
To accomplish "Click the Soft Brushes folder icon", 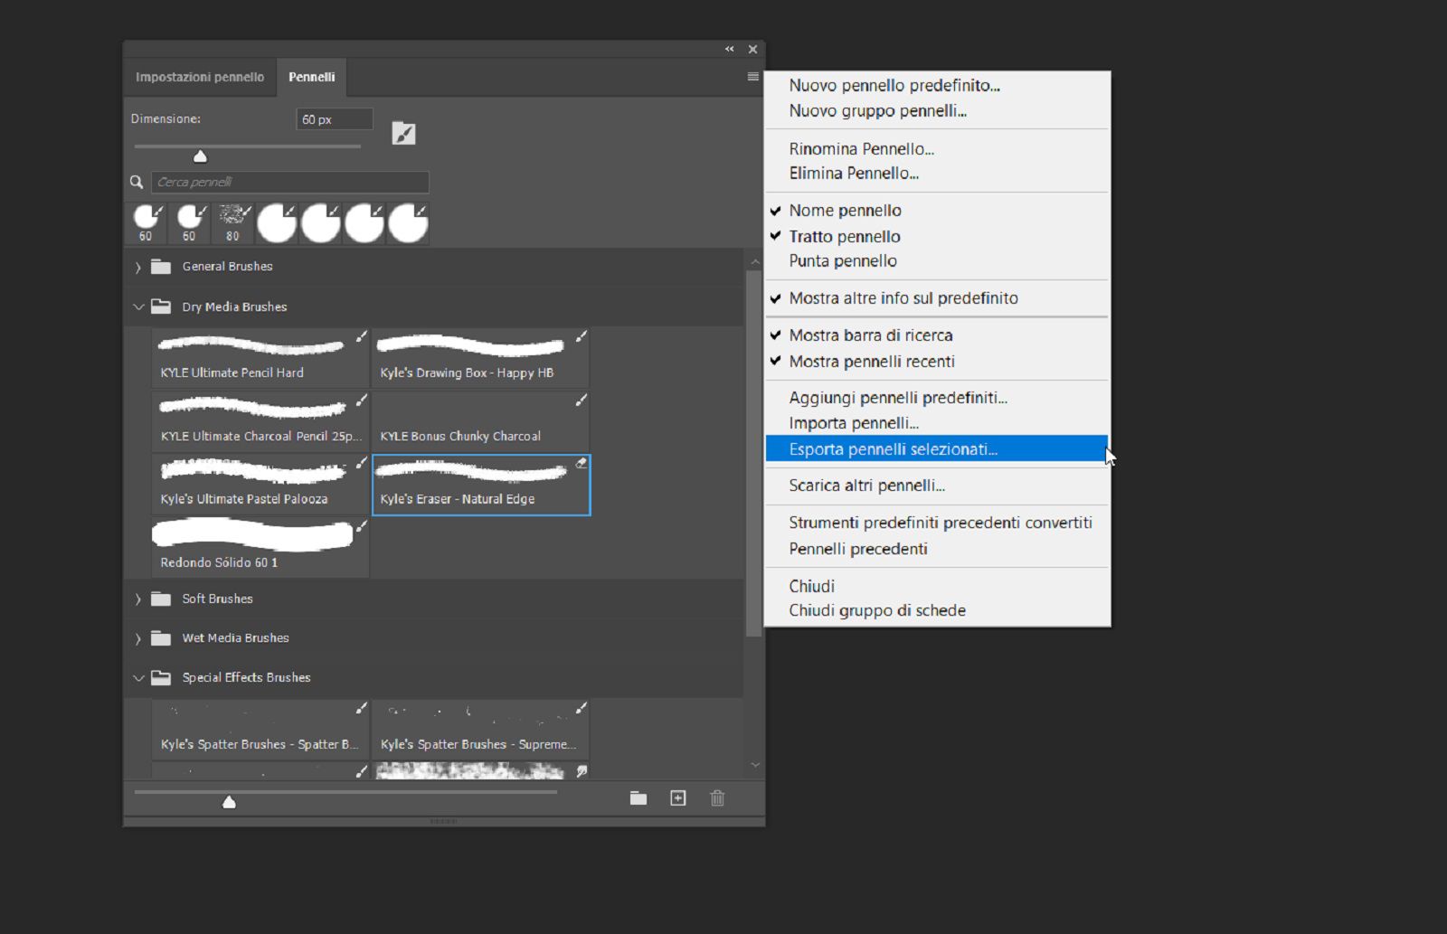I will point(161,599).
